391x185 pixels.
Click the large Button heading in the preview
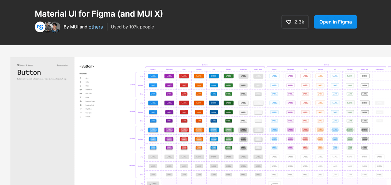point(29,72)
